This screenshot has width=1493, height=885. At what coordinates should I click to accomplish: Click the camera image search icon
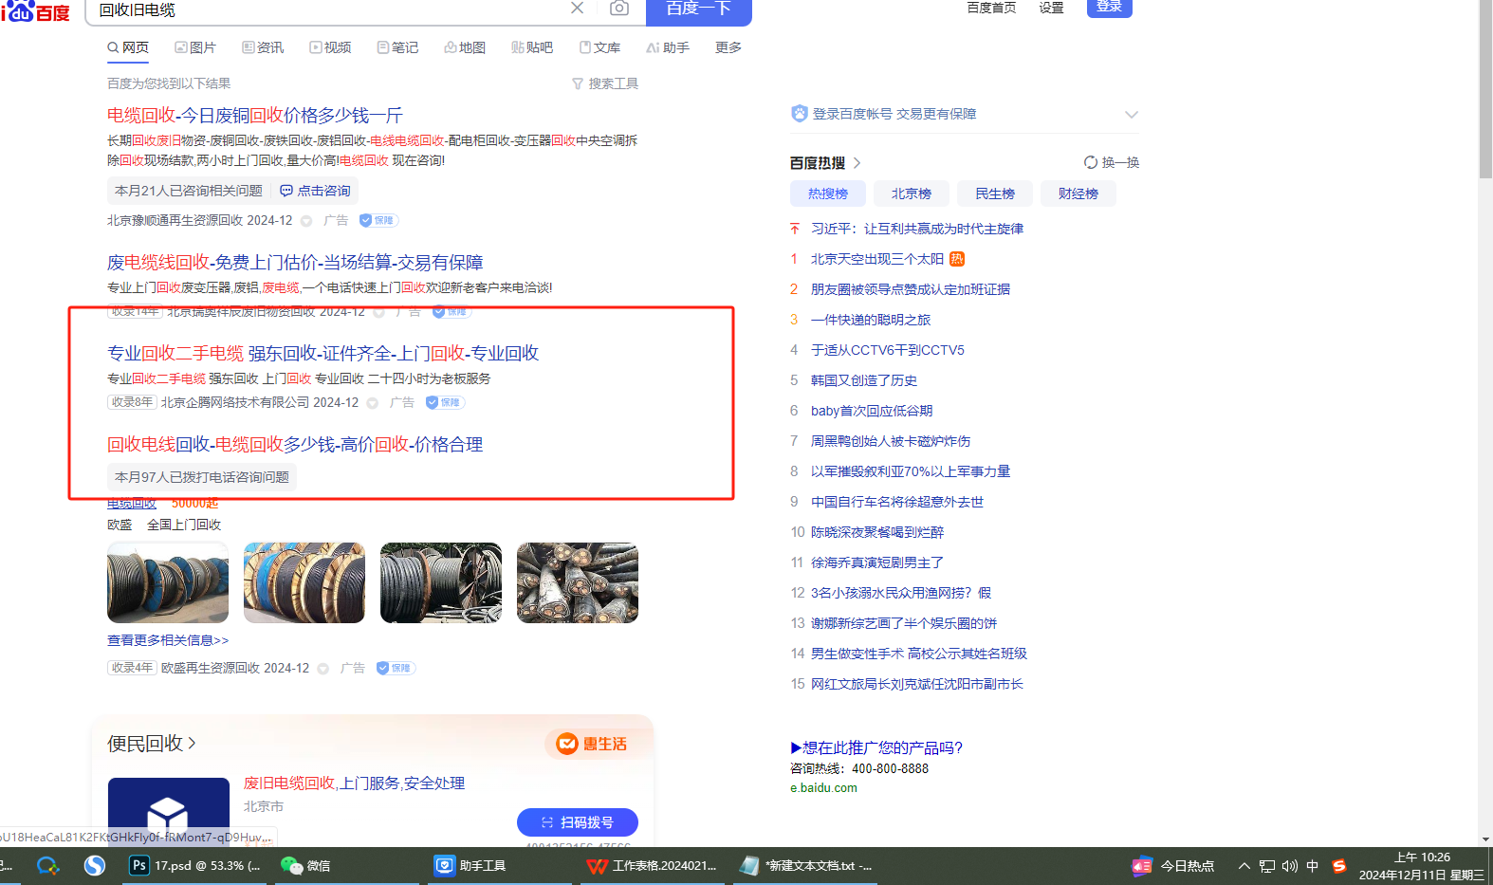(618, 9)
